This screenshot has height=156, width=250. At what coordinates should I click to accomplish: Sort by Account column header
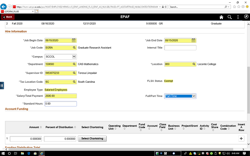point(152,127)
